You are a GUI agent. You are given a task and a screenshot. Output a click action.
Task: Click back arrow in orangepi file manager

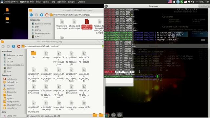coord(31,15)
